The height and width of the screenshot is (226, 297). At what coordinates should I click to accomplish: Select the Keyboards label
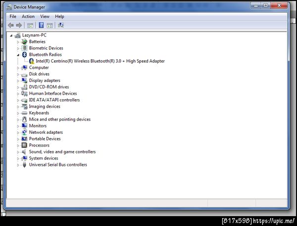39,113
